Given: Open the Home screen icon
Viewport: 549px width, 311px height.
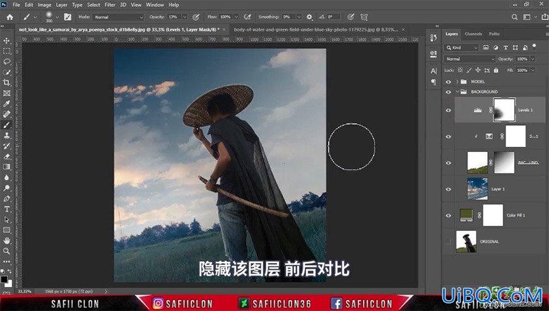Looking at the screenshot, I should [x=10, y=17].
